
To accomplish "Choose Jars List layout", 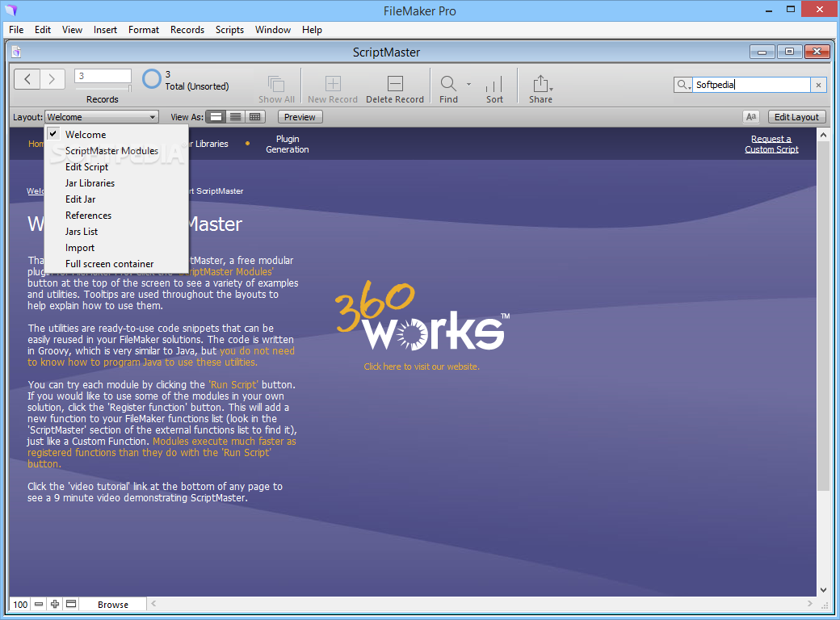I will point(116,232).
